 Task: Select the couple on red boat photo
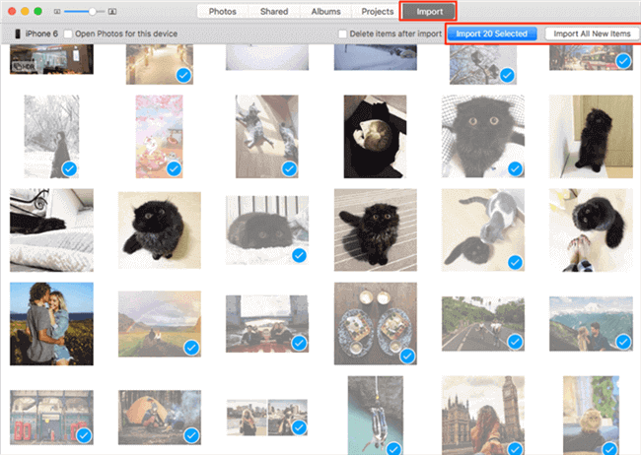[x=267, y=324]
